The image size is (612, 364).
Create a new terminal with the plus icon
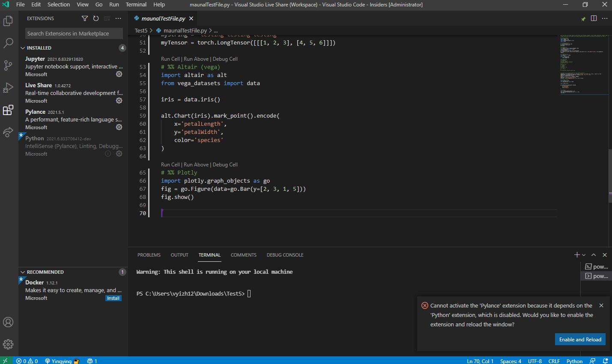576,255
